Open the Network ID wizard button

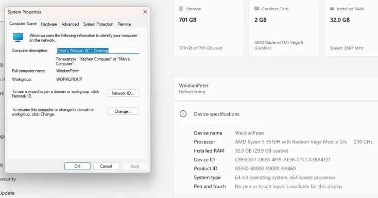click(123, 93)
